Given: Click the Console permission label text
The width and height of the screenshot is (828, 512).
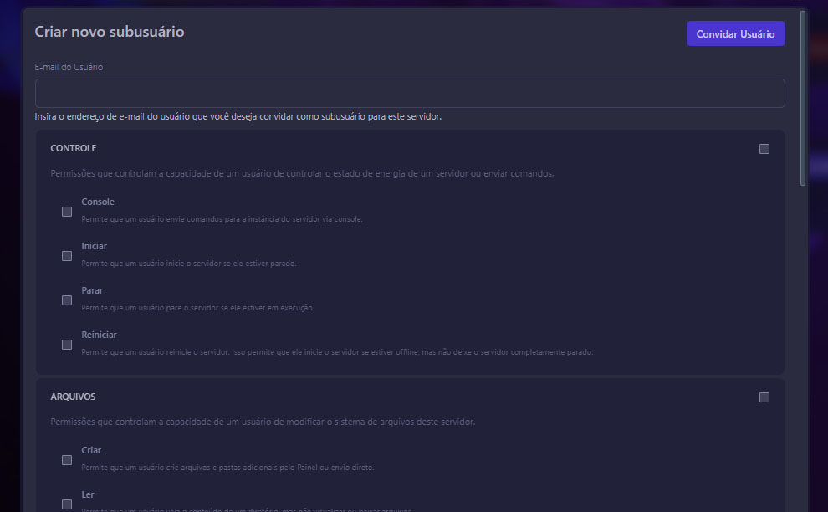Looking at the screenshot, I should [x=98, y=201].
